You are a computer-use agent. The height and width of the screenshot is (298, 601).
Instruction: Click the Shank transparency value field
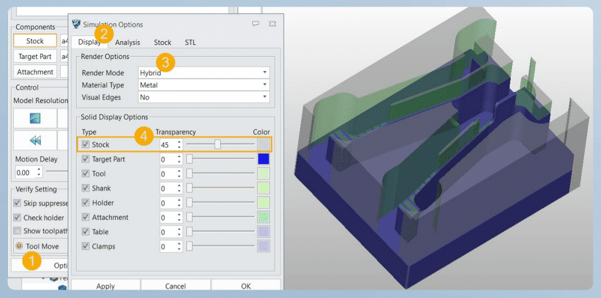(171, 188)
